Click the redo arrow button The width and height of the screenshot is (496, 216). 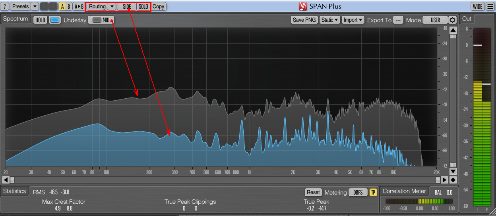coord(52,6)
